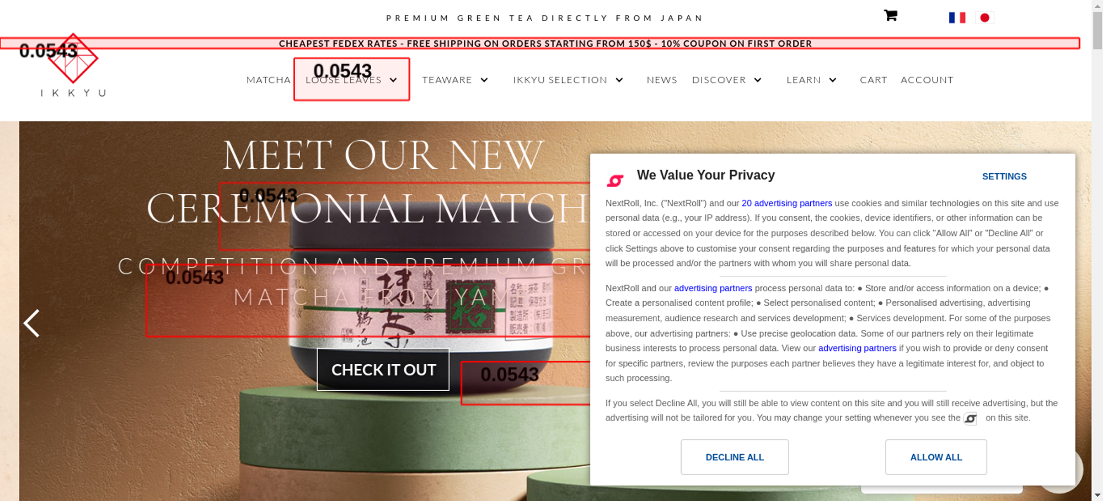1103x501 pixels.
Task: Click inline NextRoll settings icon
Action: pyautogui.click(x=970, y=419)
